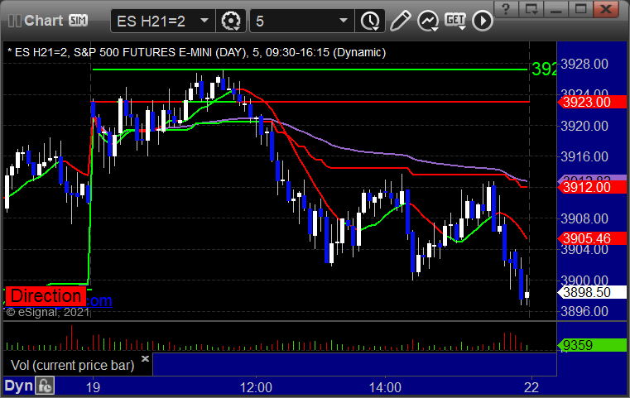Click the lock scale icon
630x398 pixels.
[x=45, y=386]
